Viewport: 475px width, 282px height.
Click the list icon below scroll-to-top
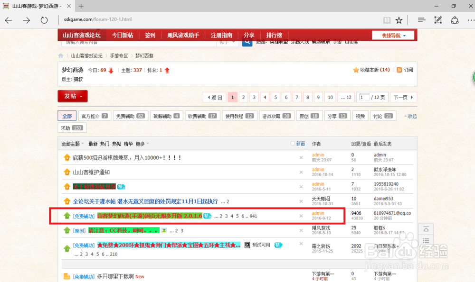click(x=426, y=241)
